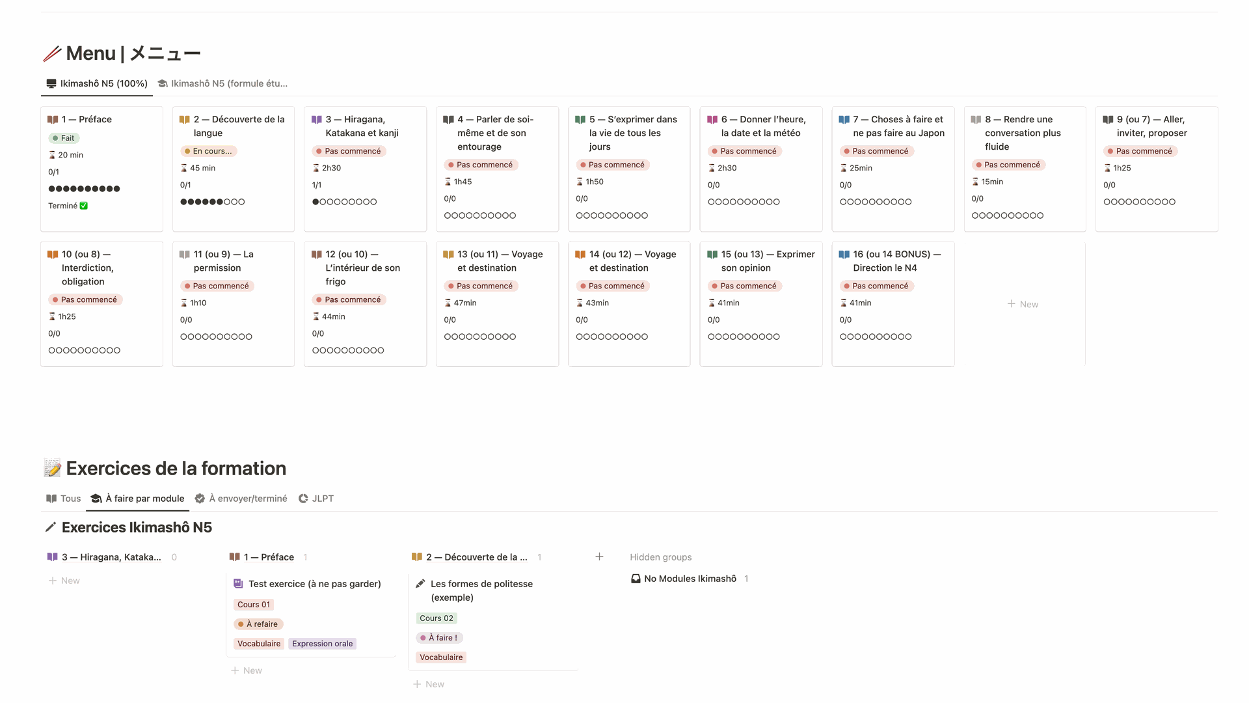
Task: Click the page icon on Test exercice card
Action: click(238, 584)
